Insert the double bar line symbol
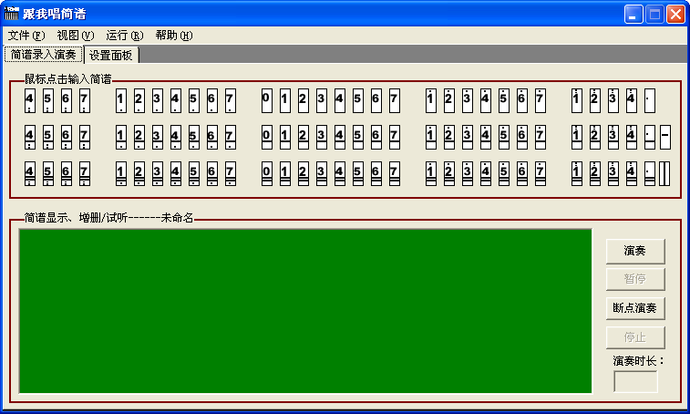This screenshot has width=690, height=414. [664, 174]
